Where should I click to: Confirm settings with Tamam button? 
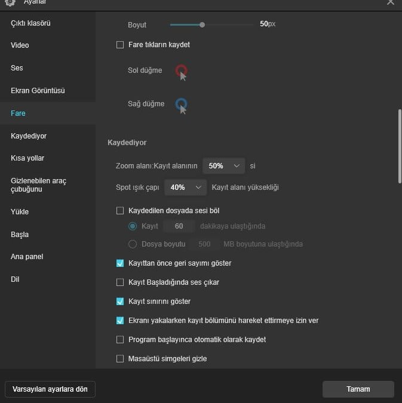coord(358,389)
